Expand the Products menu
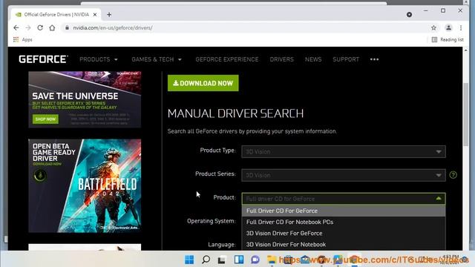 99,59
